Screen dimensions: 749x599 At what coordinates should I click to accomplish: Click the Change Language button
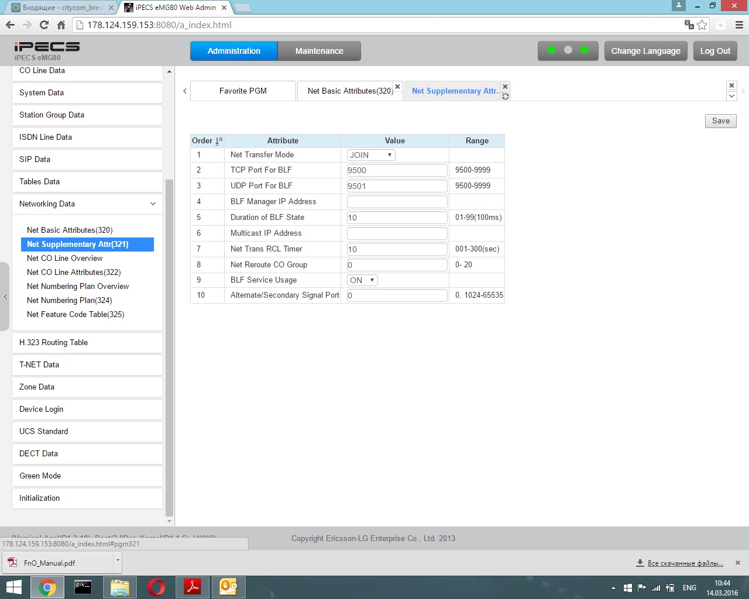point(645,51)
